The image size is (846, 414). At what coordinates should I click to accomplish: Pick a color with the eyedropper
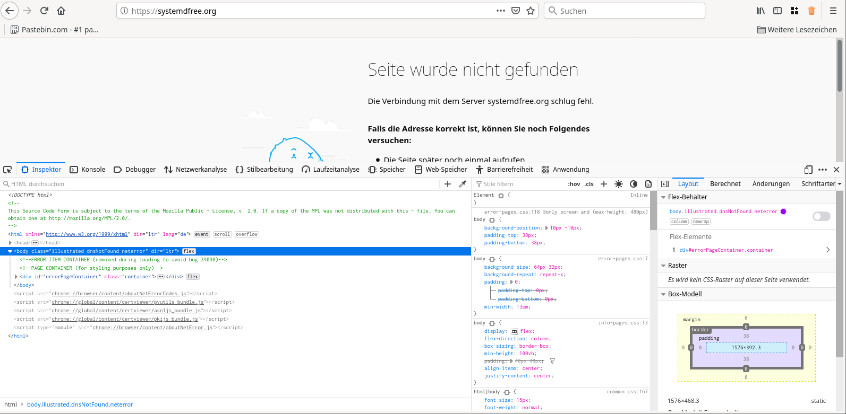pos(463,184)
